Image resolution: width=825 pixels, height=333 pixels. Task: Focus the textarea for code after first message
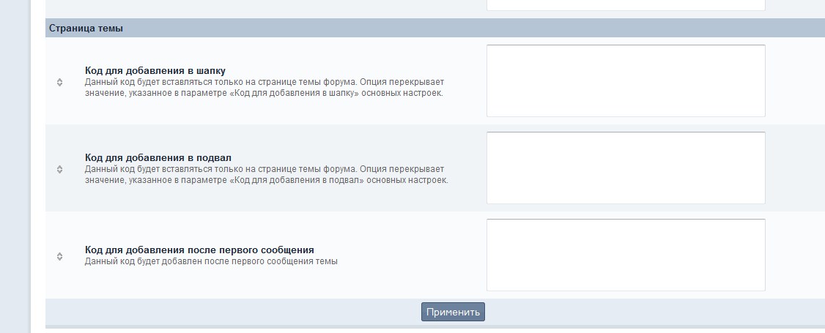tap(626, 255)
